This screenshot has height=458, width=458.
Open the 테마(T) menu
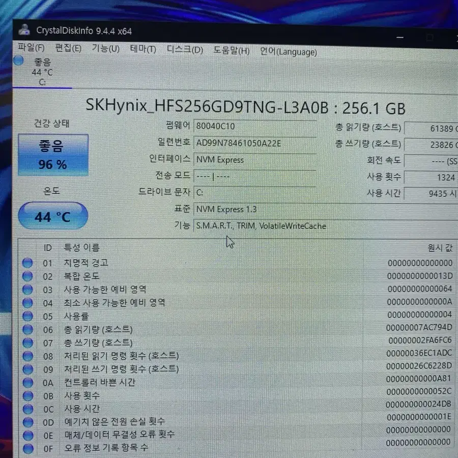coord(143,49)
